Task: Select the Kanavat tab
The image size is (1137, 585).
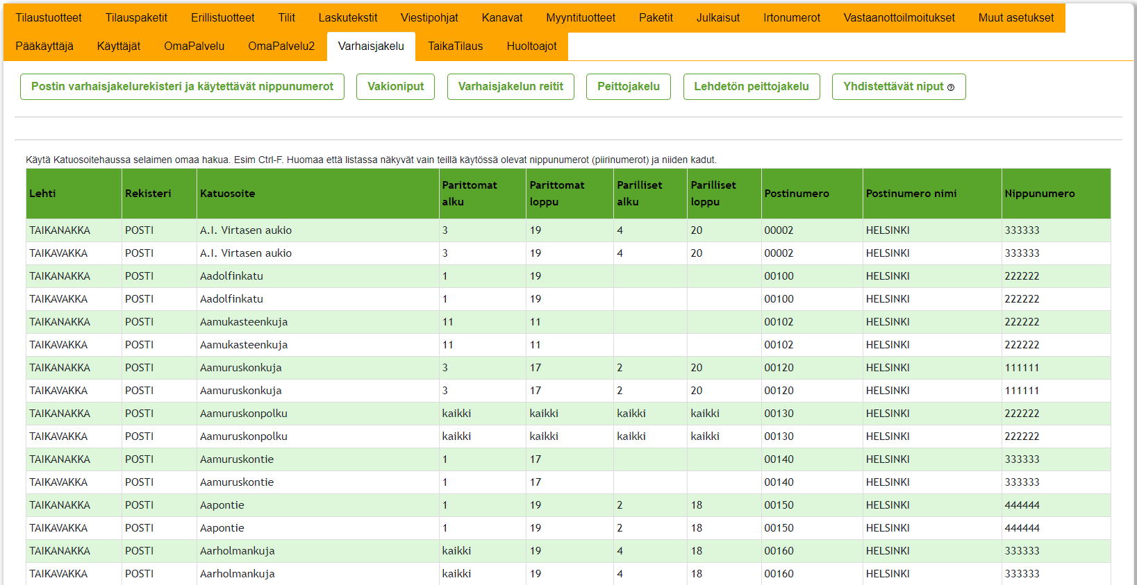Action: click(502, 17)
